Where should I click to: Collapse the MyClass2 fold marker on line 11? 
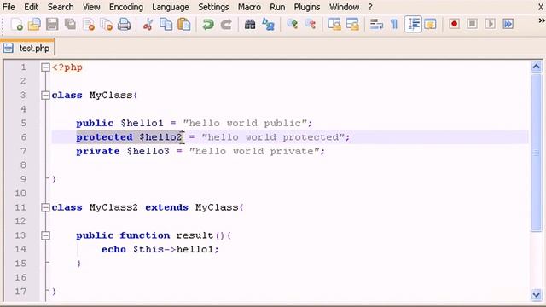45,207
